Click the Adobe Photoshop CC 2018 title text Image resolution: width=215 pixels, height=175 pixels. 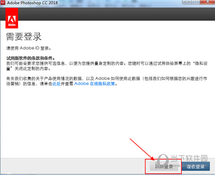[32, 3]
